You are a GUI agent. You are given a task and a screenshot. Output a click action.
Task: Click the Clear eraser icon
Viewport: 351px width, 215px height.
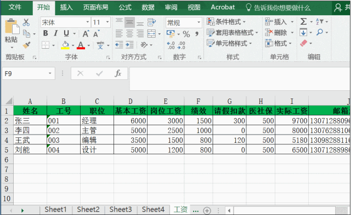[303, 43]
